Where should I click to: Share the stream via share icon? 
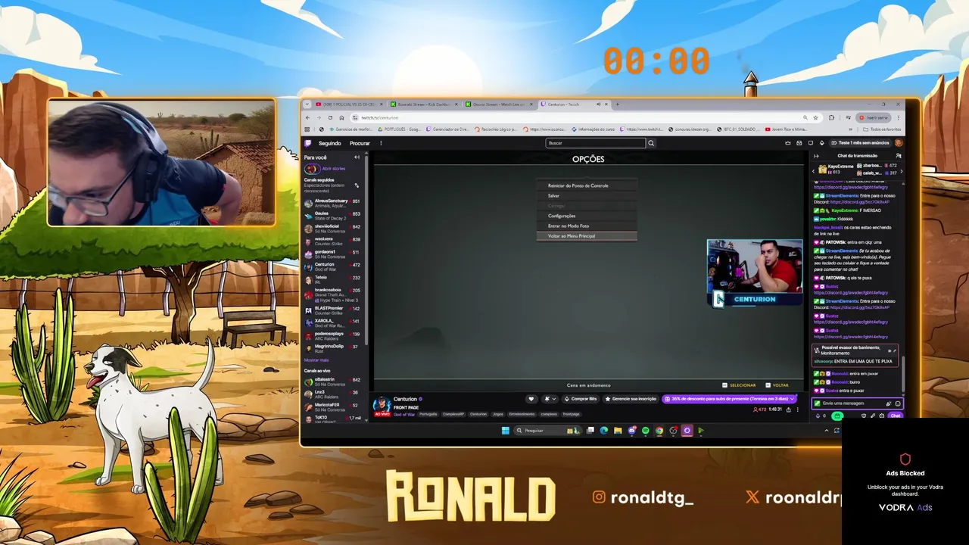click(788, 410)
